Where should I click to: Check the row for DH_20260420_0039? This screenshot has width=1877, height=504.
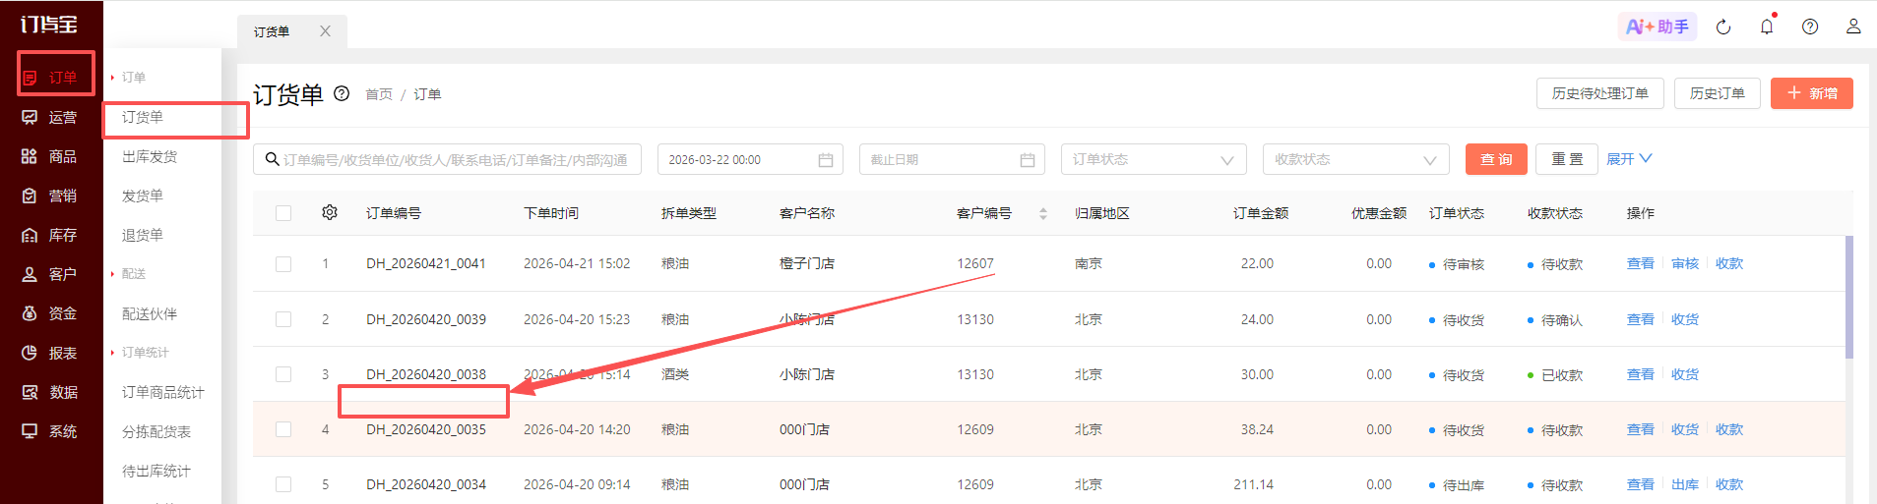click(283, 319)
